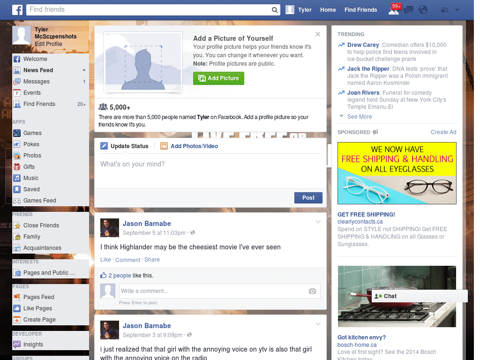
Task: Click the blue Post button
Action: [308, 198]
